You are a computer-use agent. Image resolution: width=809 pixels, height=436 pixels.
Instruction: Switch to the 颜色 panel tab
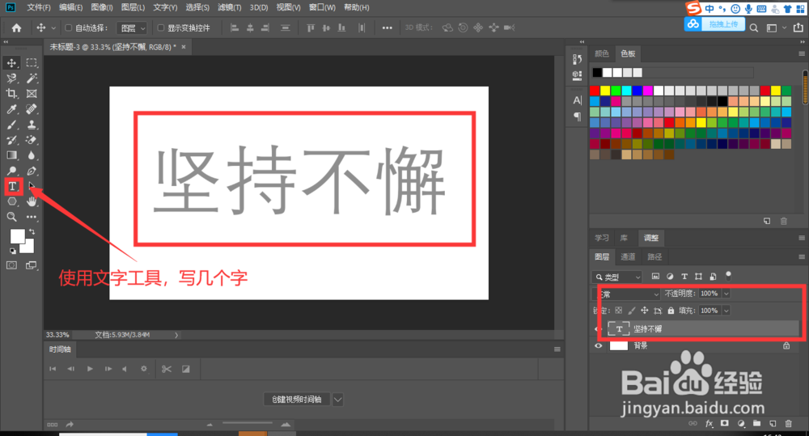(602, 53)
